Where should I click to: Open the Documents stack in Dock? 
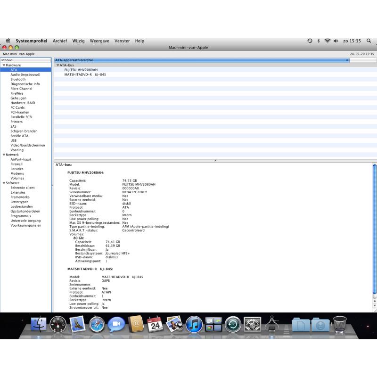pos(301,325)
